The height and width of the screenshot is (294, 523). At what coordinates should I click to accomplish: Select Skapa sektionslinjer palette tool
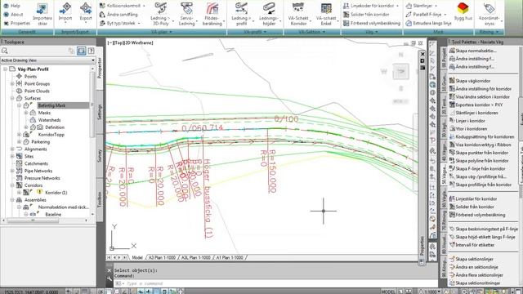tap(472, 259)
